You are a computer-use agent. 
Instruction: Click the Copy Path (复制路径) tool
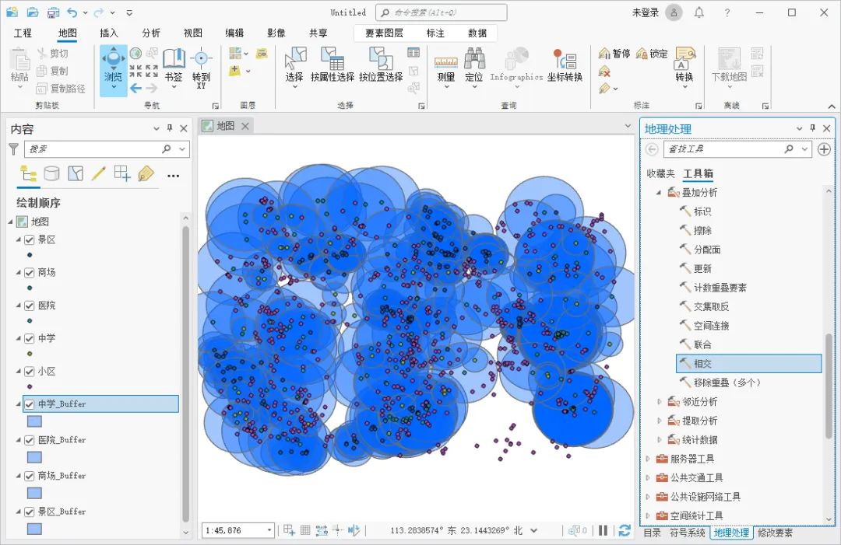61,89
